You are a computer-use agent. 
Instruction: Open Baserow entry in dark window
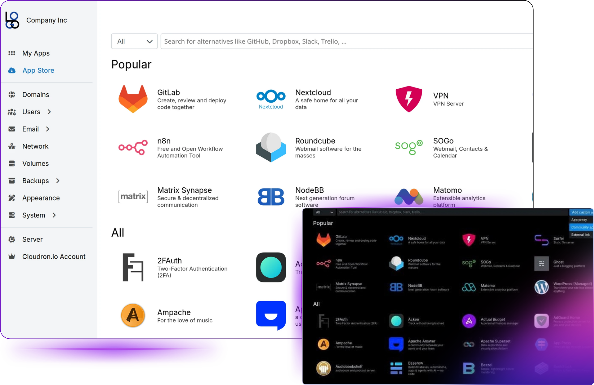click(x=419, y=368)
